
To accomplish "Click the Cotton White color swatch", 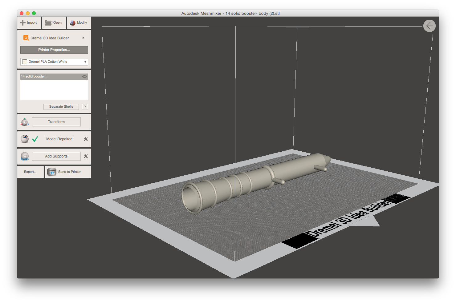I will (25, 62).
